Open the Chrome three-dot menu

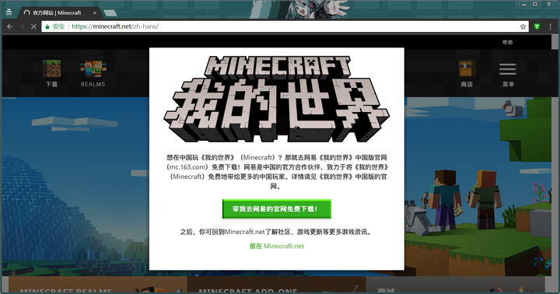tap(551, 26)
